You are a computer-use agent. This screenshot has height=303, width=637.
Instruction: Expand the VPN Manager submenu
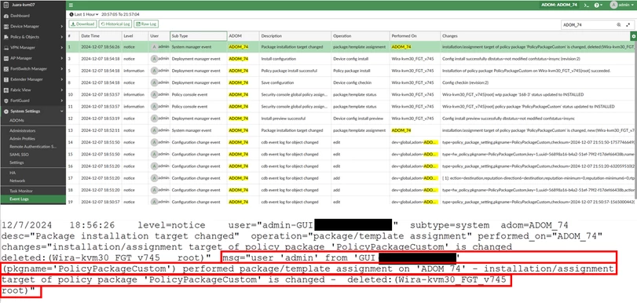tap(62, 47)
